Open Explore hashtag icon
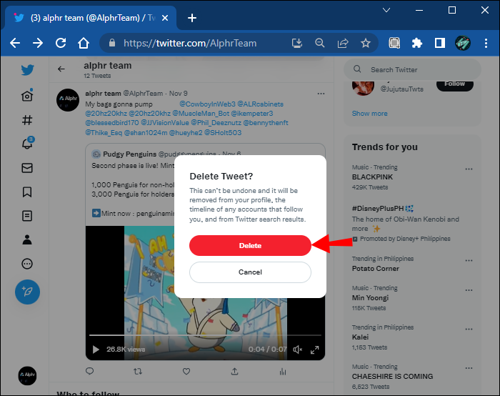 tap(27, 120)
